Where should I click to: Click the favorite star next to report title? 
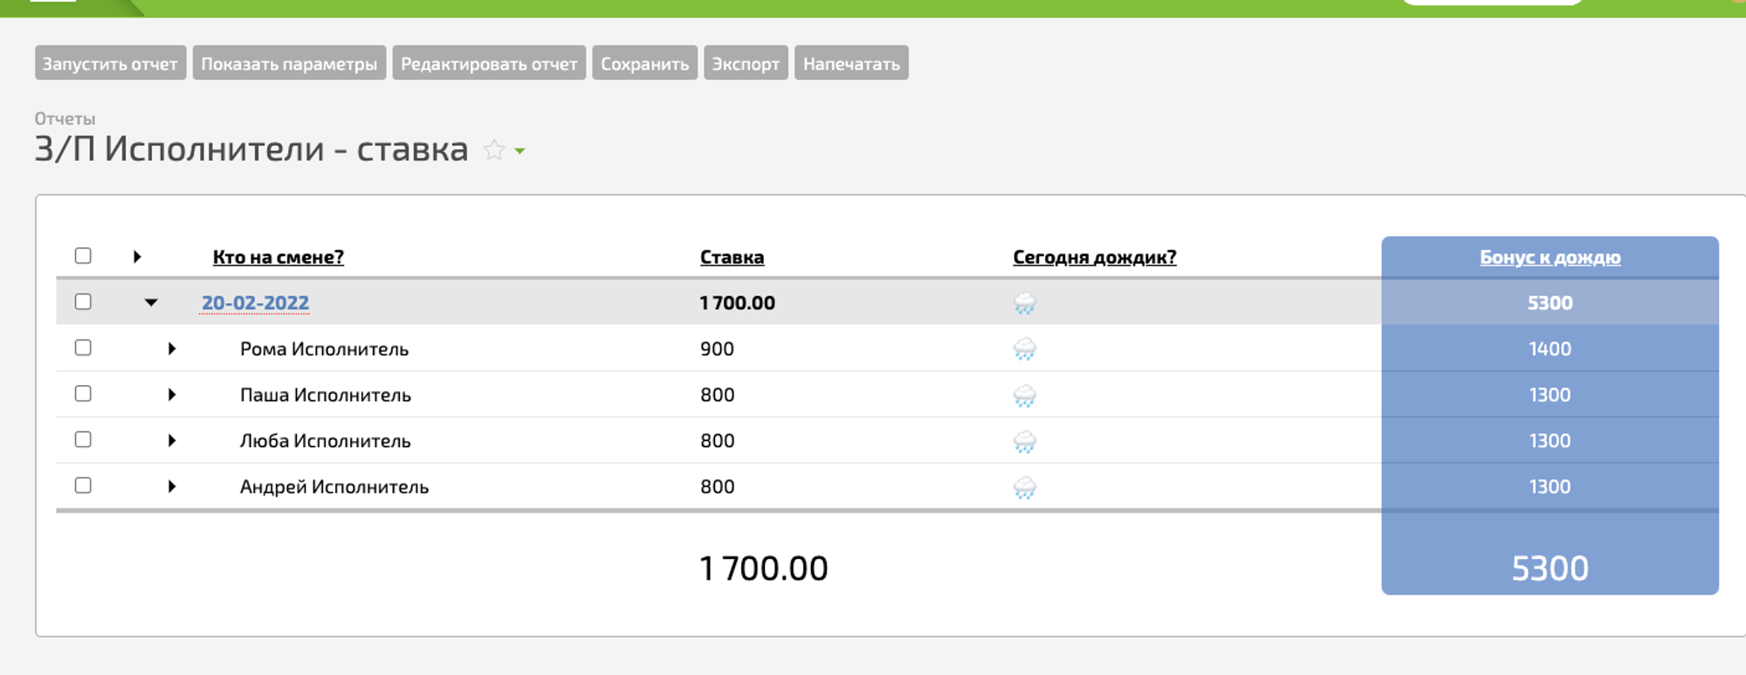tap(493, 150)
